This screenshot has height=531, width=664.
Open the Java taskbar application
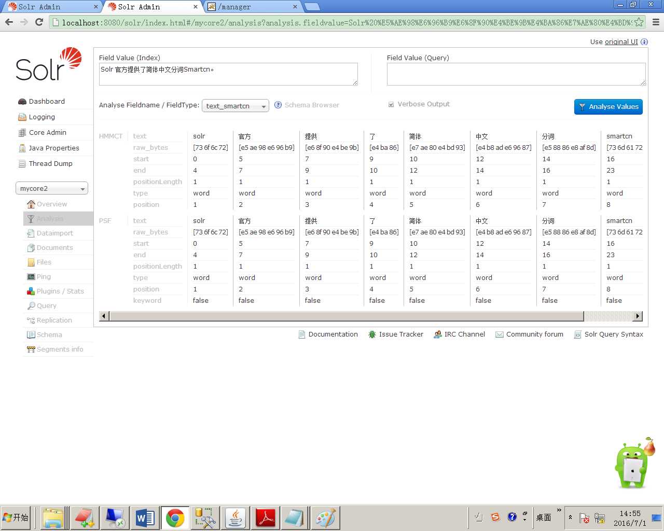235,518
